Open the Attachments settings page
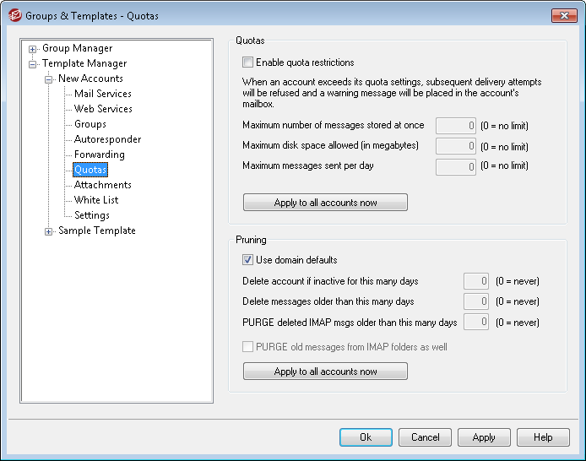 click(x=102, y=185)
